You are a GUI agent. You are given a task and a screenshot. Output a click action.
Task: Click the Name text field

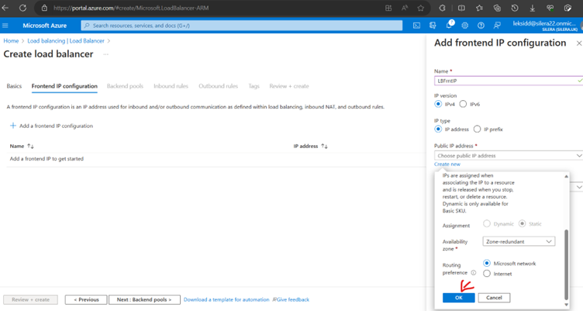(505, 81)
